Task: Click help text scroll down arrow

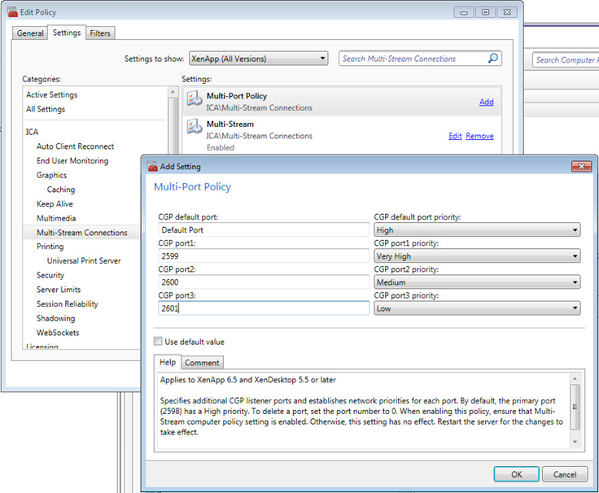Action: (x=575, y=442)
